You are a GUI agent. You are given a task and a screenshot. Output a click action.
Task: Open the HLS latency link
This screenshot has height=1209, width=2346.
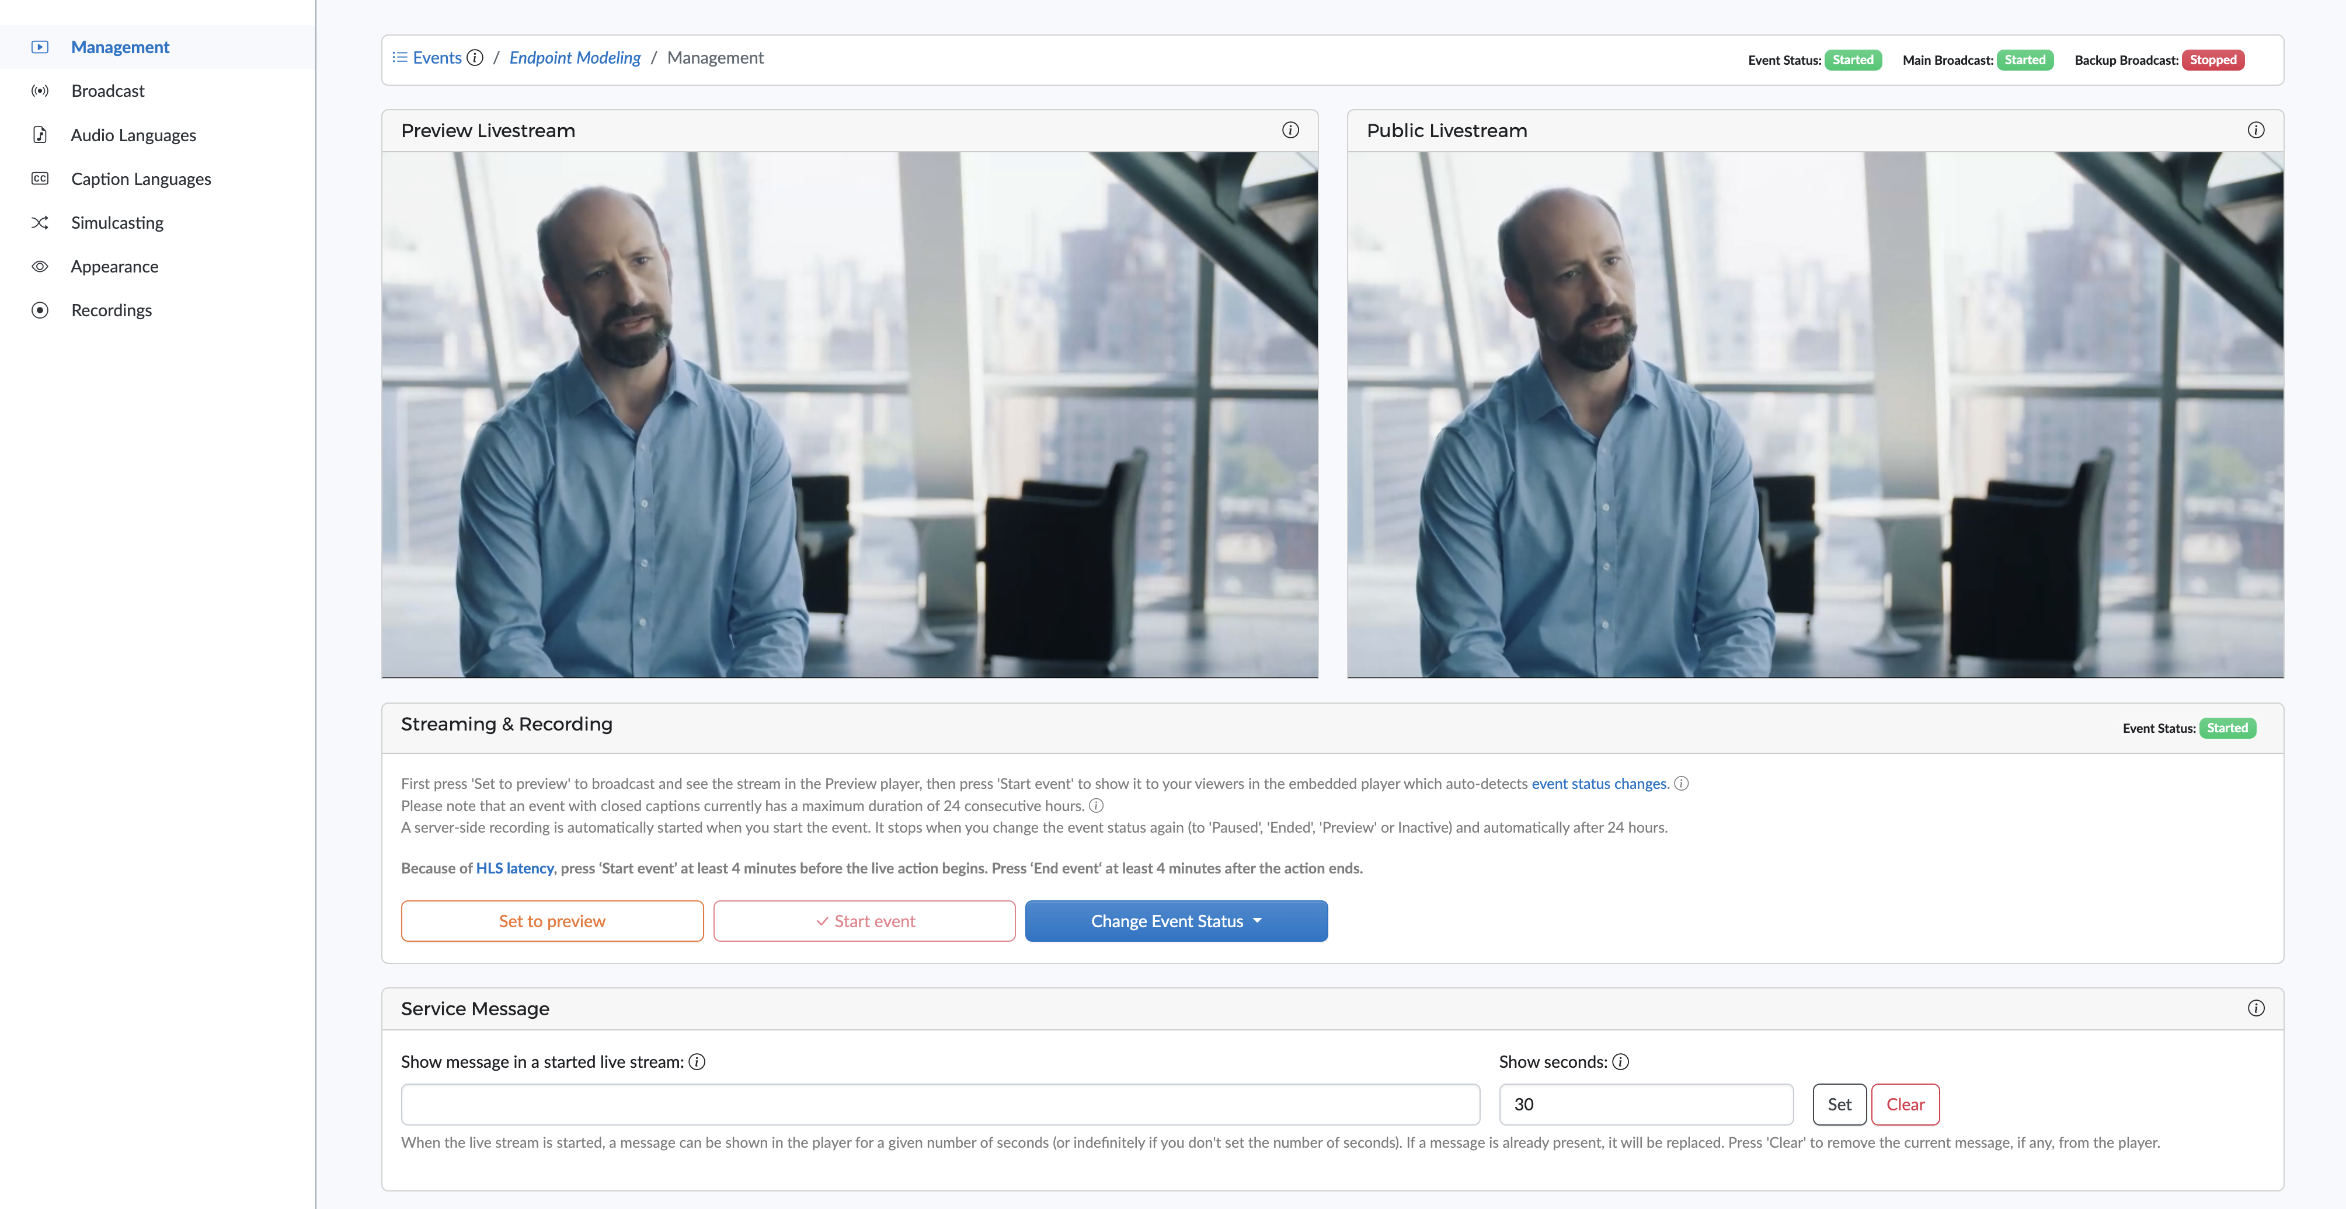pyautogui.click(x=514, y=868)
